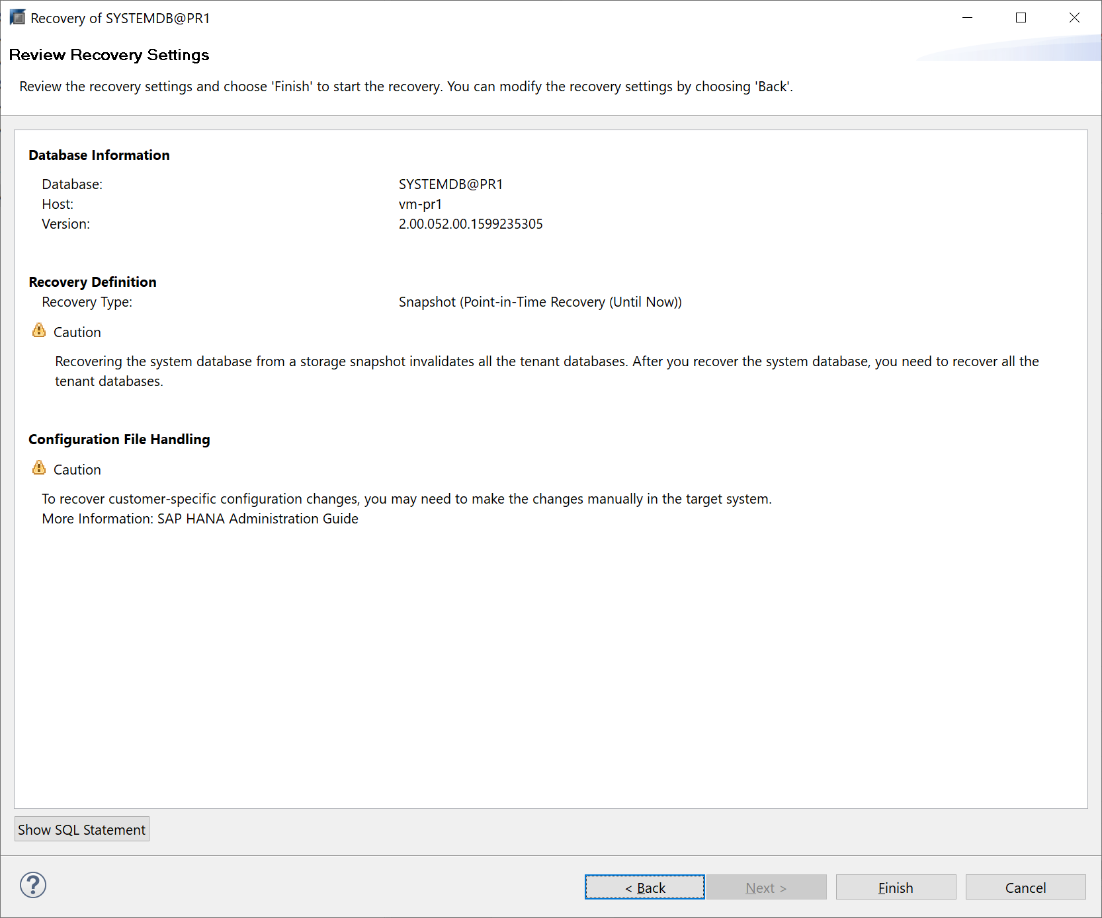1102x918 pixels.
Task: Close the Recovery of SYSTEMDB@PR1 window
Action: pyautogui.click(x=1074, y=18)
